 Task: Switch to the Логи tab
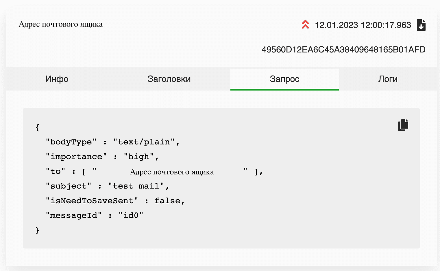388,79
